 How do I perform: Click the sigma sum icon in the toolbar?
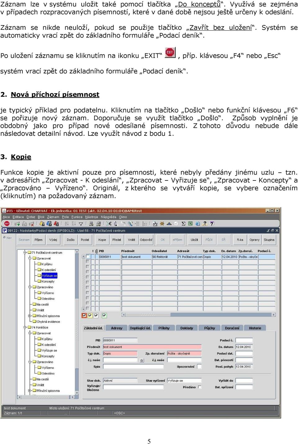tap(183, 223)
